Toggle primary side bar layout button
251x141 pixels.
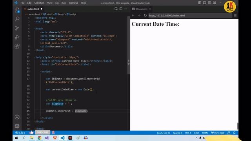pyautogui.click(x=200, y=3)
